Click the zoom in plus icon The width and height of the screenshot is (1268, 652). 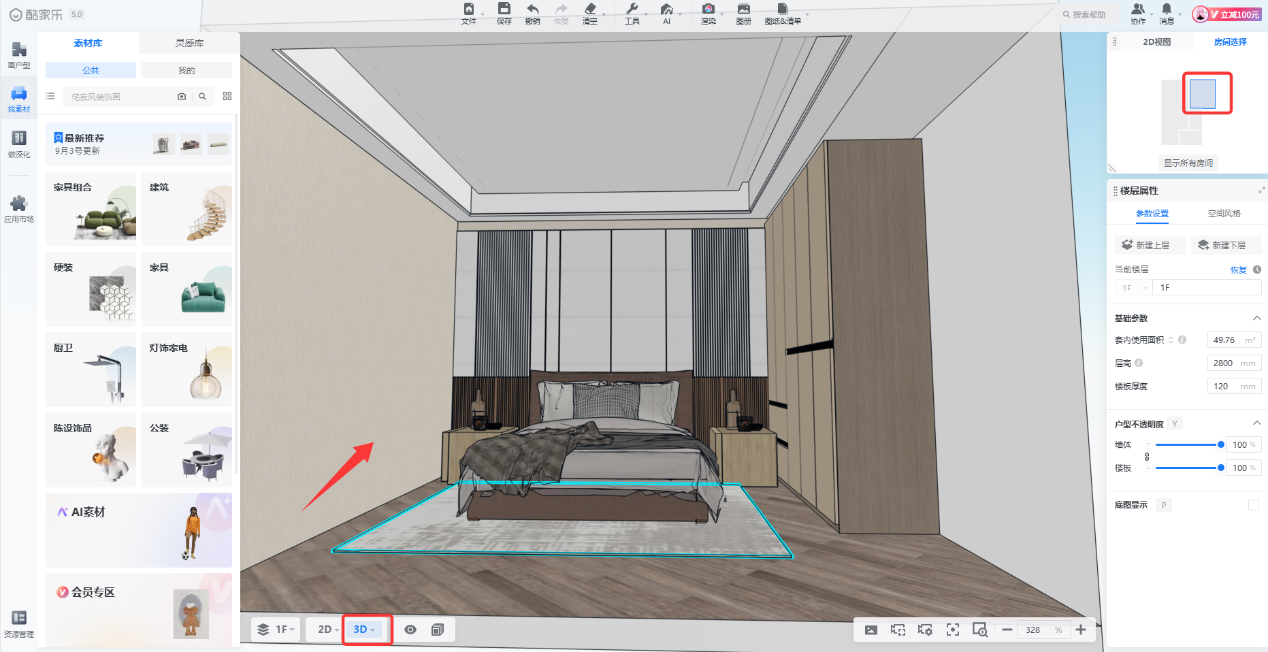click(1081, 630)
